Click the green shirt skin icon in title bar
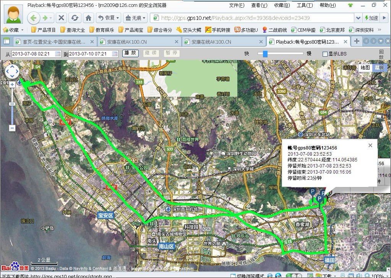This screenshot has width=391, height=278. (x=350, y=5)
